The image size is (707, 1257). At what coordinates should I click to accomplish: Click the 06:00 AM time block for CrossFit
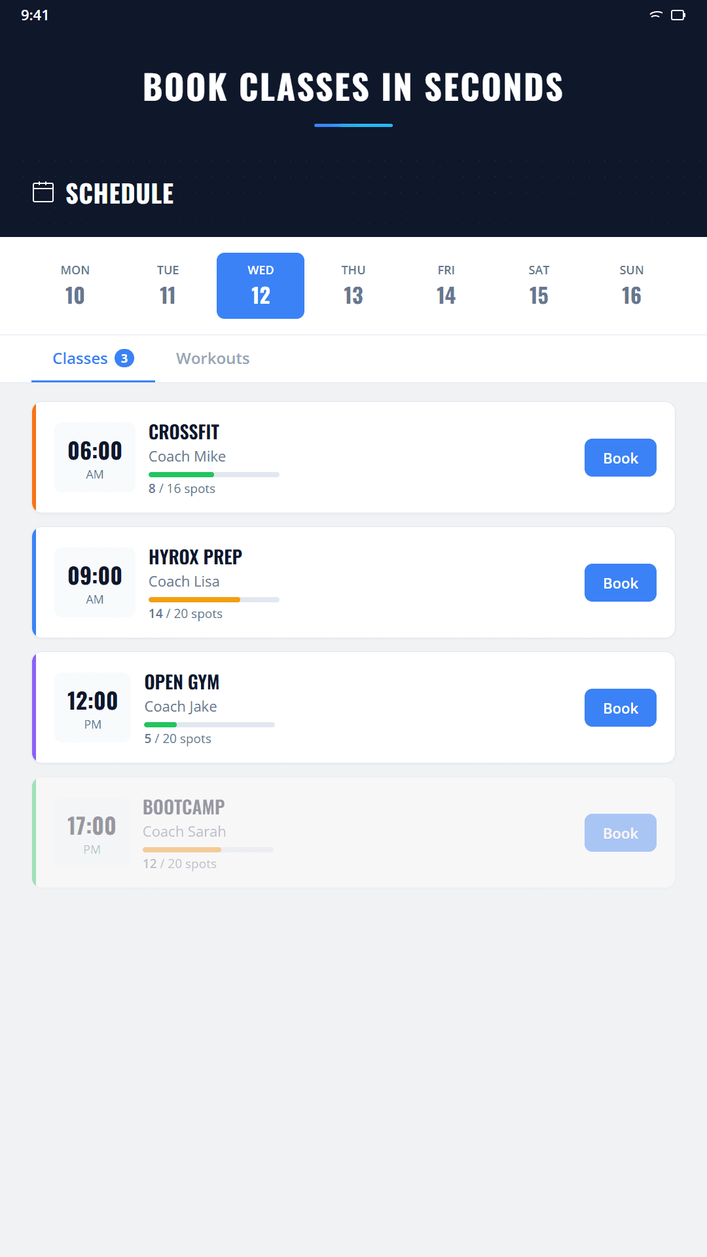[94, 457]
